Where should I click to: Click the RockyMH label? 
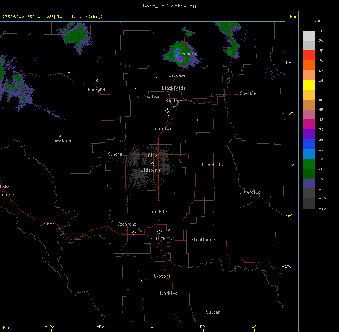96,90
